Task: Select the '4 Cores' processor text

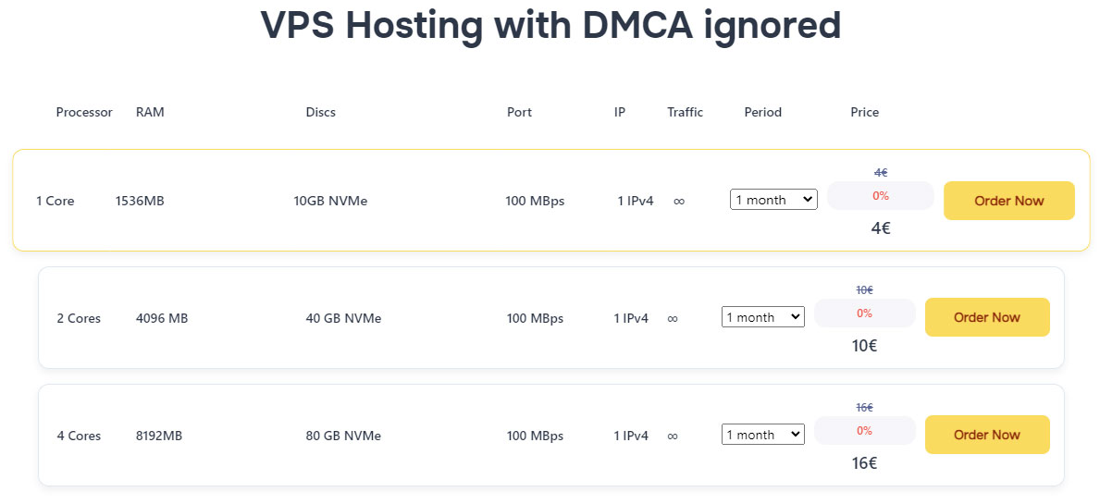Action: pos(79,436)
